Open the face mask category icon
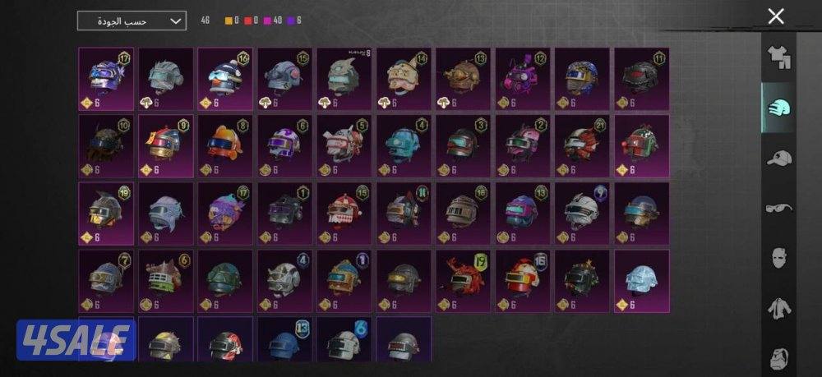This screenshot has height=377, width=822. tap(779, 258)
